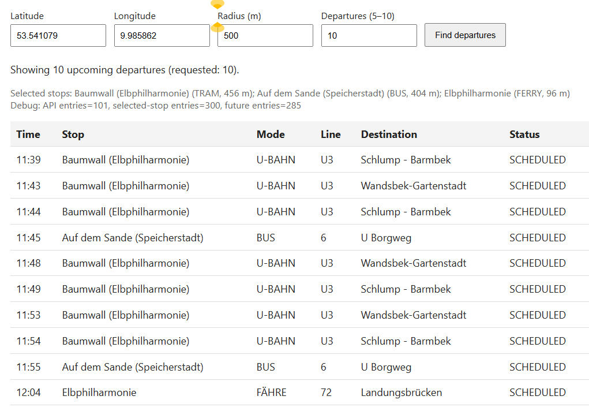This screenshot has width=589, height=411.
Task: Click the Line column header
Action: click(x=331, y=134)
